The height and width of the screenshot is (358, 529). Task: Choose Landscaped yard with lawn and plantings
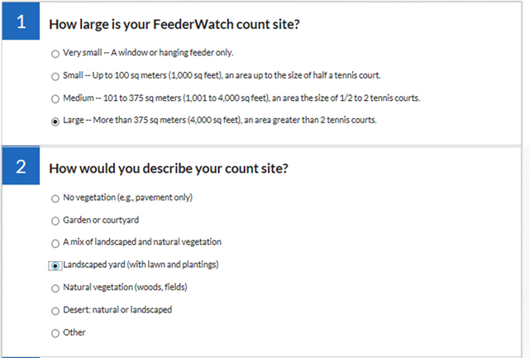tap(55, 265)
